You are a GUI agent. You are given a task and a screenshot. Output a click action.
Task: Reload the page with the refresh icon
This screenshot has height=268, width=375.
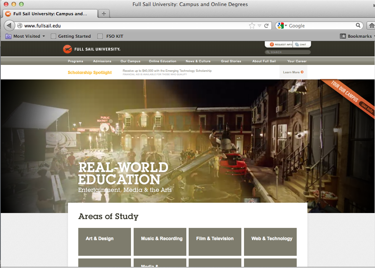(x=266, y=26)
